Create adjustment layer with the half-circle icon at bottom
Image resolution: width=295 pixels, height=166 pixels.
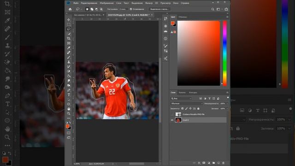209,163
